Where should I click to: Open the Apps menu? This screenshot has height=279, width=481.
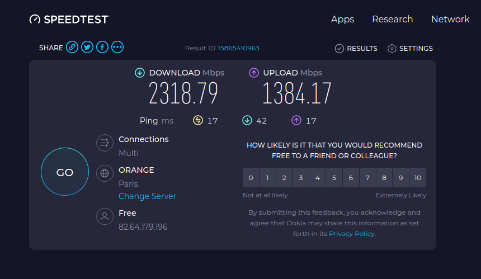[x=342, y=20]
